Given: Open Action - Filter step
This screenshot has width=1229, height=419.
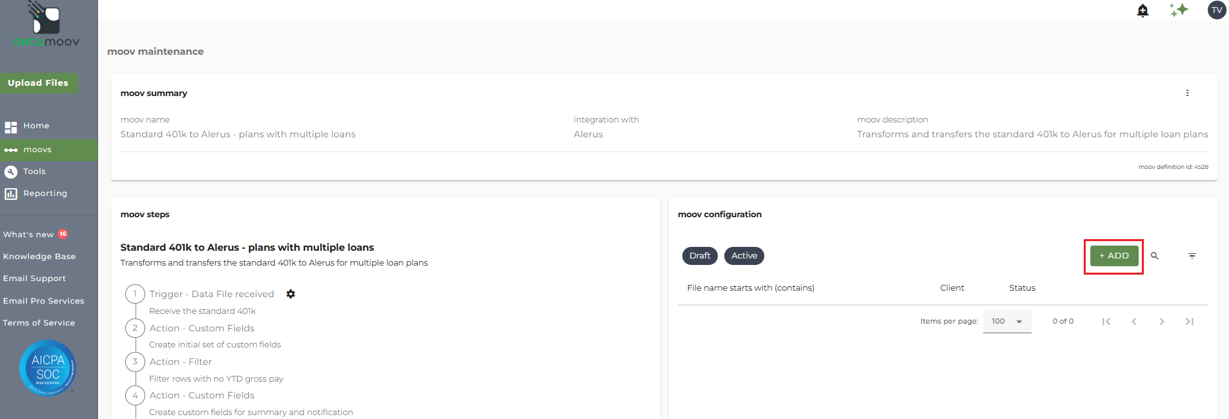Looking at the screenshot, I should point(181,362).
